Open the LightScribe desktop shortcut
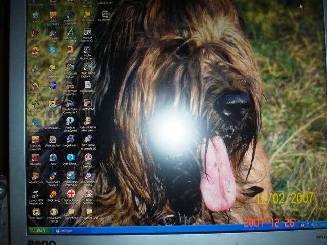This screenshot has height=245, width=327. pyautogui.click(x=88, y=103)
